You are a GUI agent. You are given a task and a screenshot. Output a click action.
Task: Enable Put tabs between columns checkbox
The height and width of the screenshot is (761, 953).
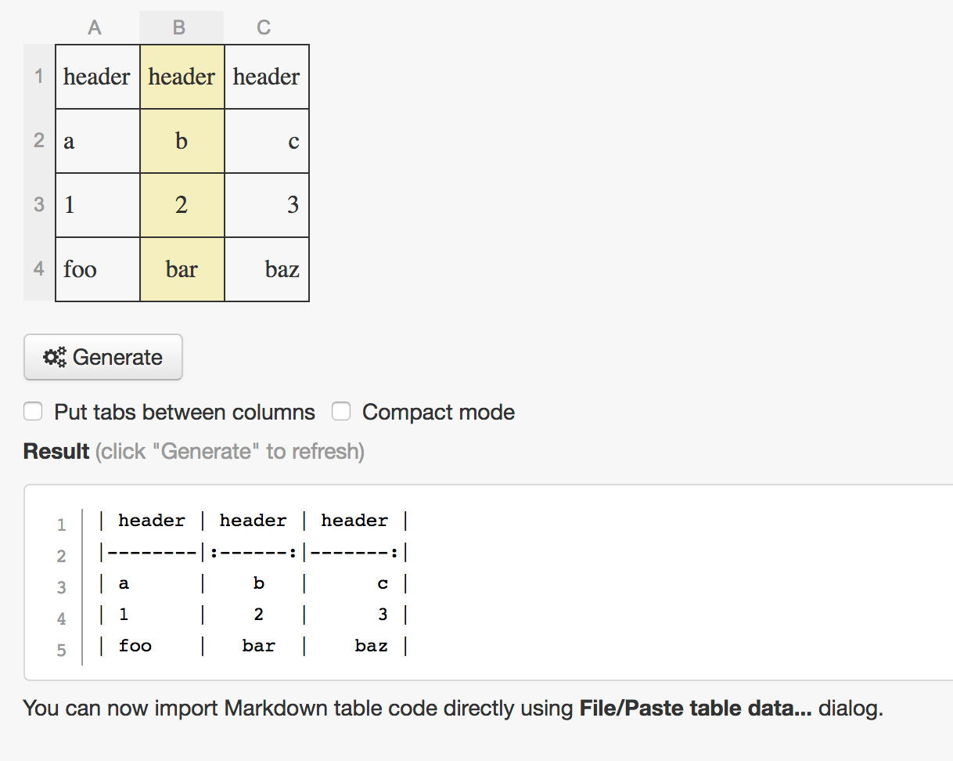33,412
